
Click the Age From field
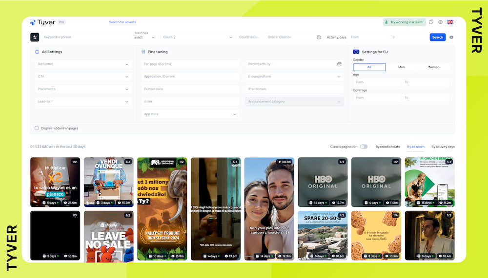click(x=377, y=82)
